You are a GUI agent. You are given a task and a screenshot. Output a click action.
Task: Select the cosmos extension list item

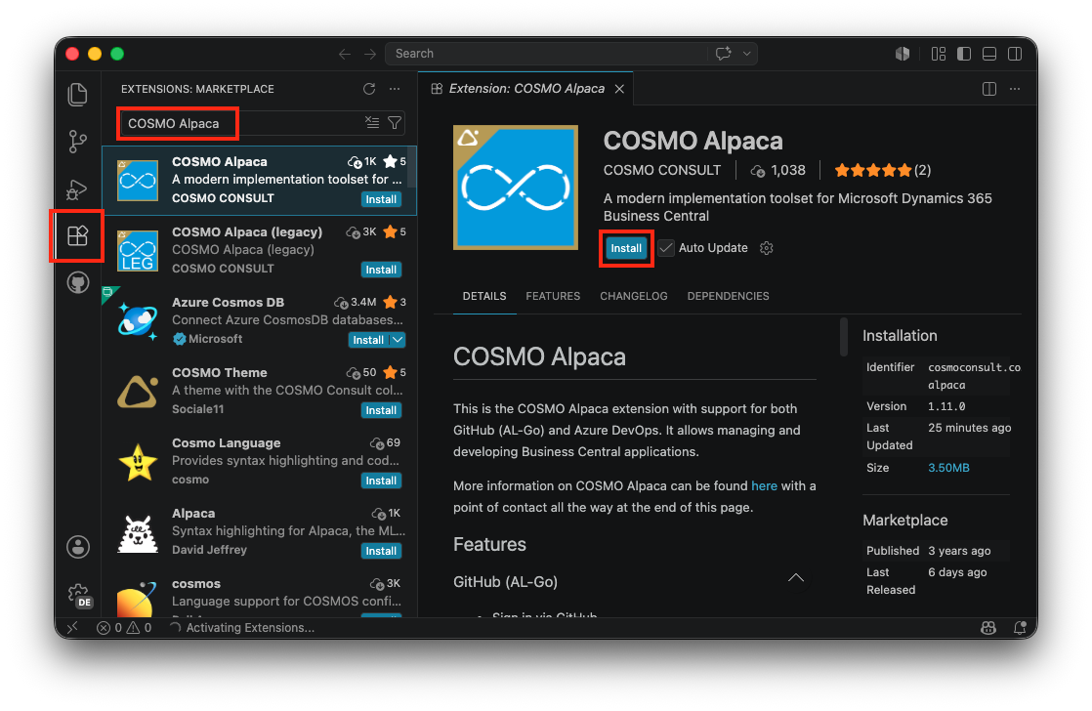(x=259, y=593)
